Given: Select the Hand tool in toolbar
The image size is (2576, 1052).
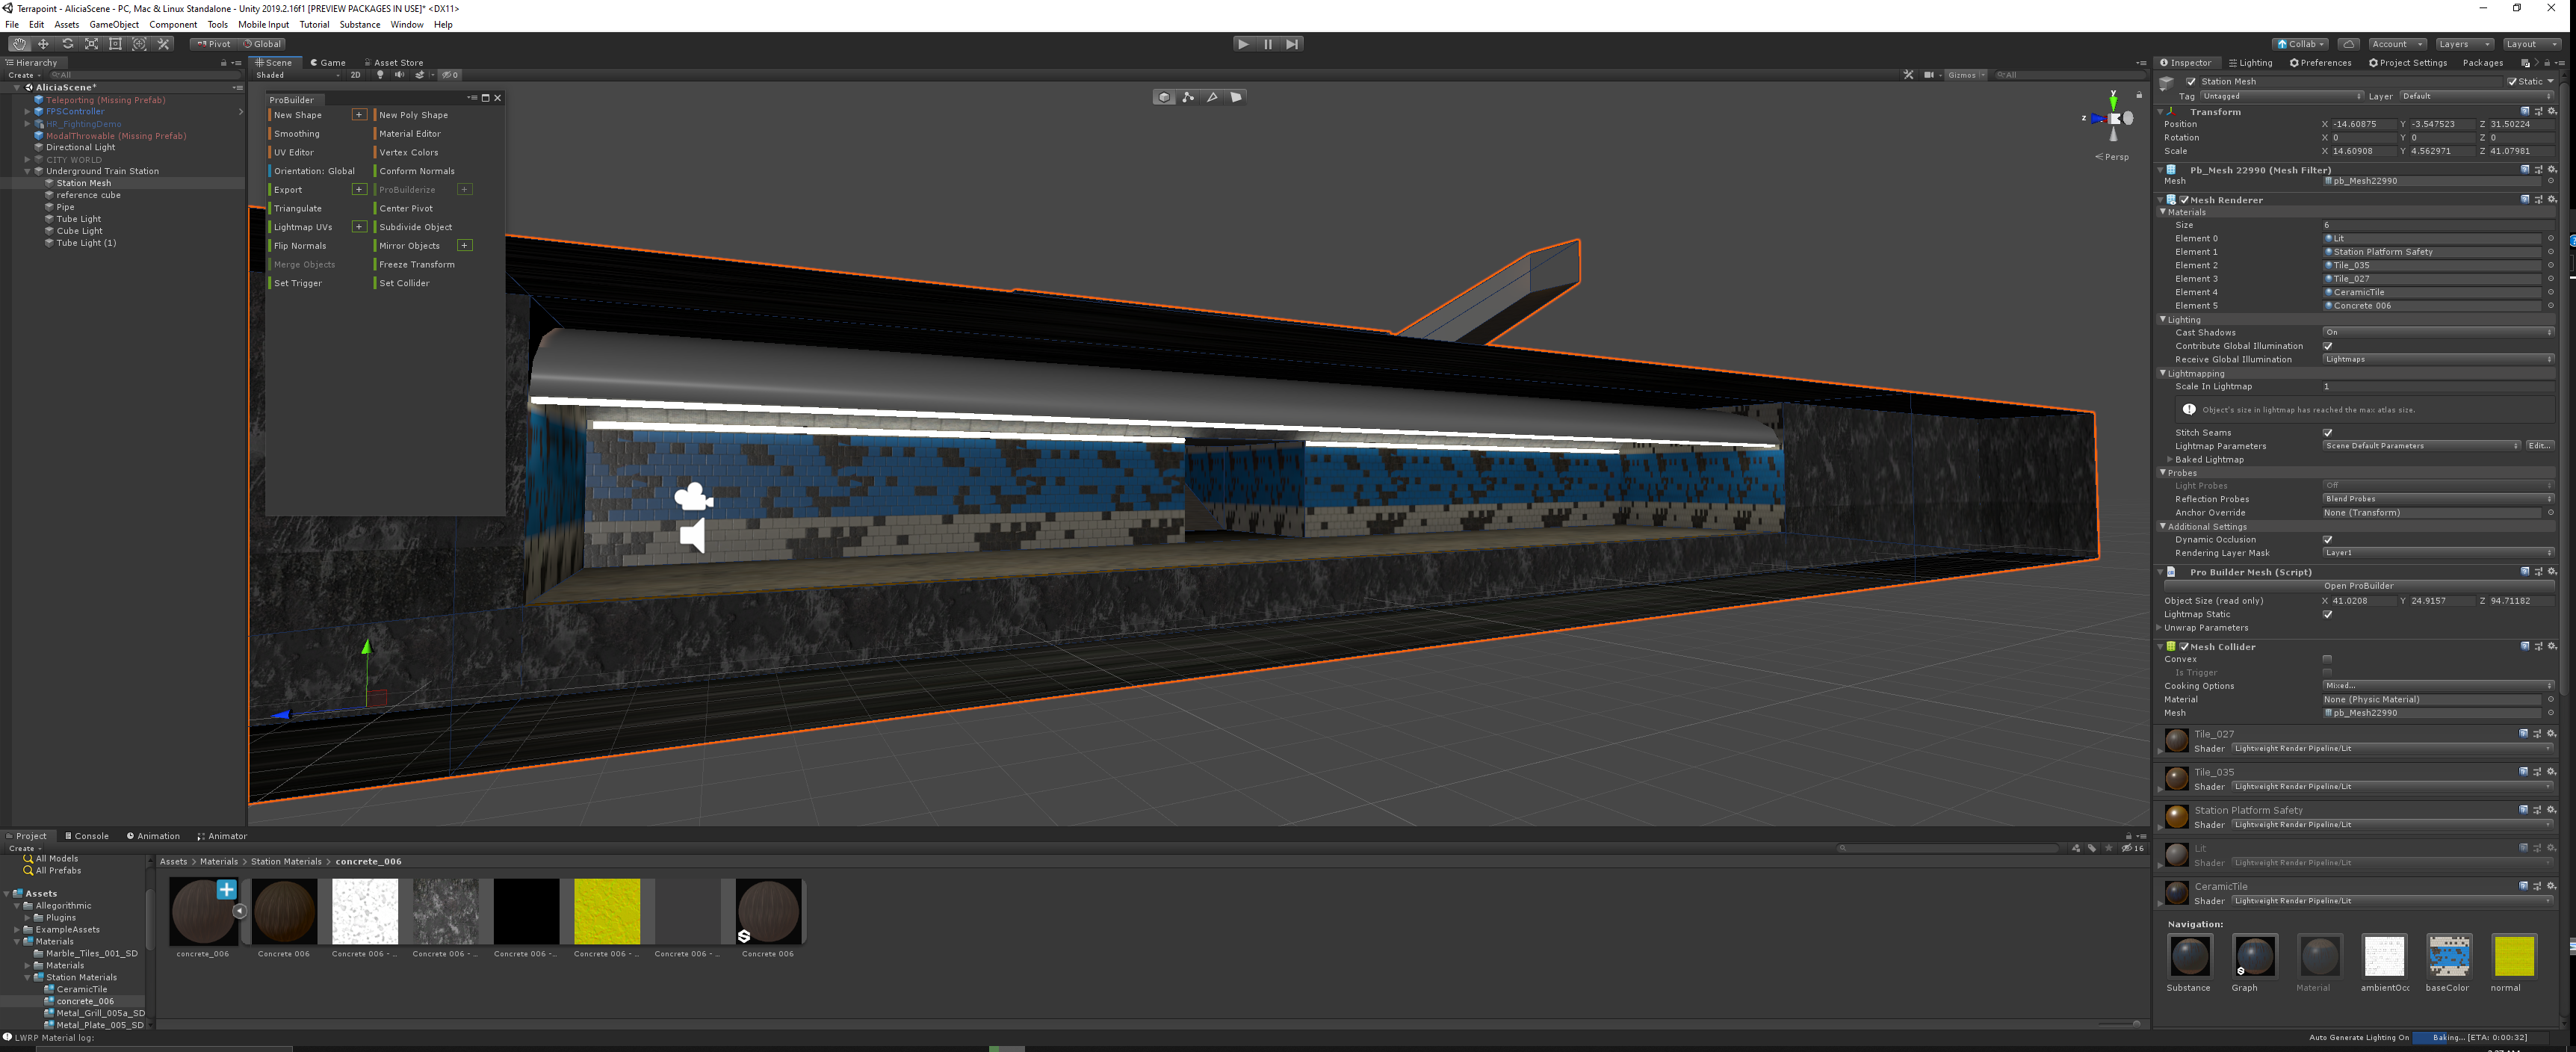Looking at the screenshot, I should tap(19, 44).
